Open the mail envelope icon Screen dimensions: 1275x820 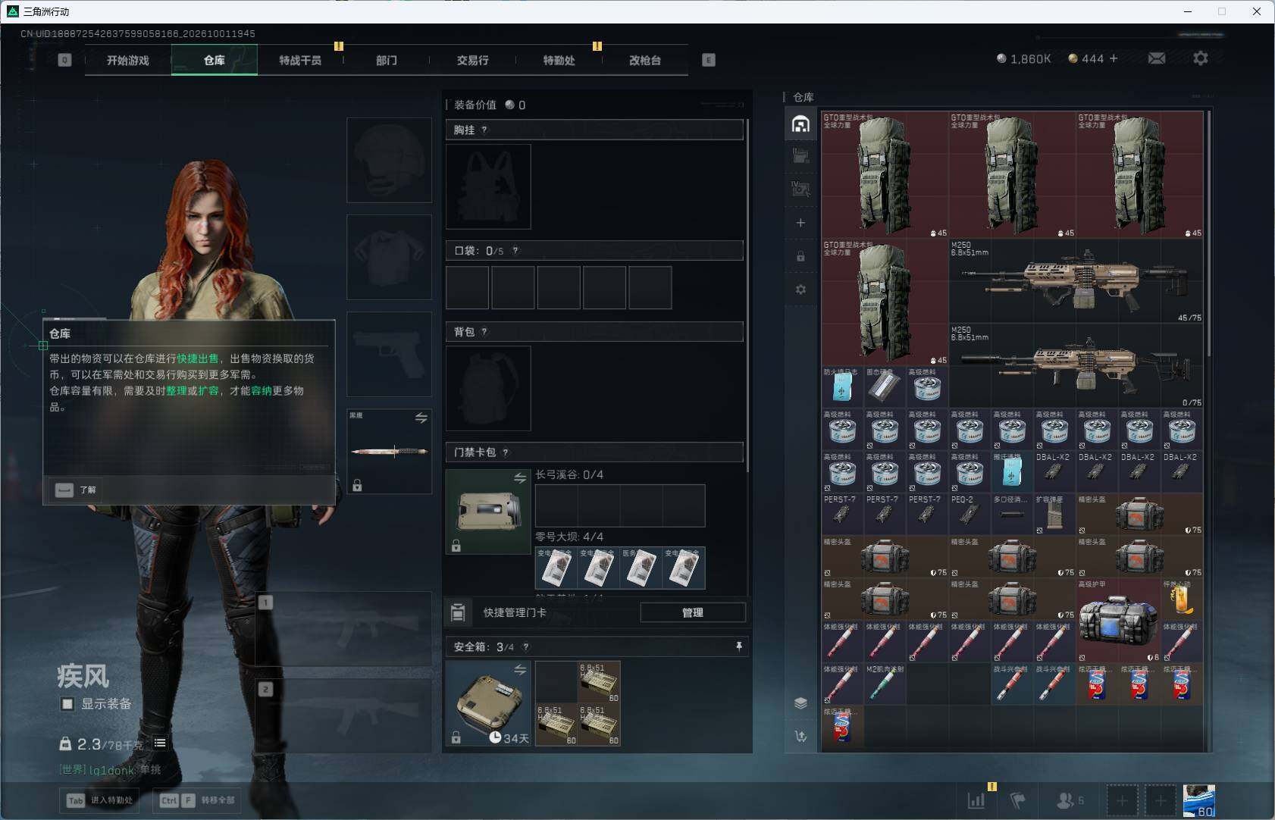(x=1156, y=58)
